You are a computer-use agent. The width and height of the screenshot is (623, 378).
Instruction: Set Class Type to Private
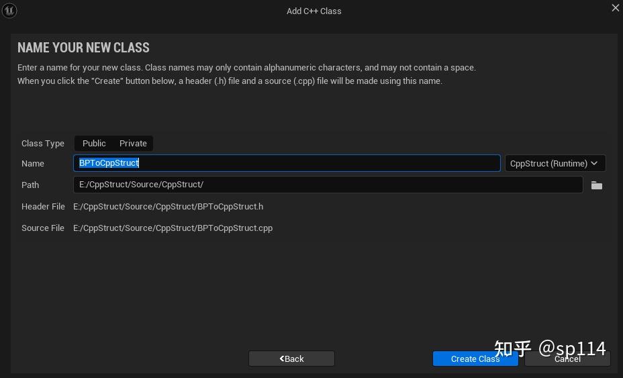tap(133, 143)
